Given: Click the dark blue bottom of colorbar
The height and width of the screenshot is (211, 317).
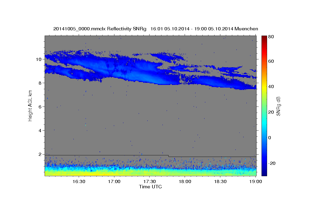Looking at the screenshot, I should click(264, 173).
